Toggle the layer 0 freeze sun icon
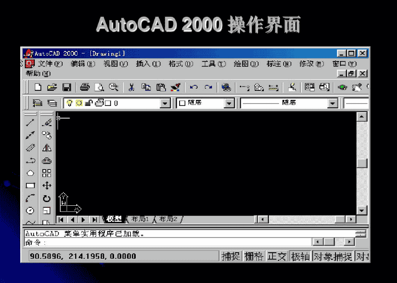Viewport: 397px width, 283px height. point(79,103)
